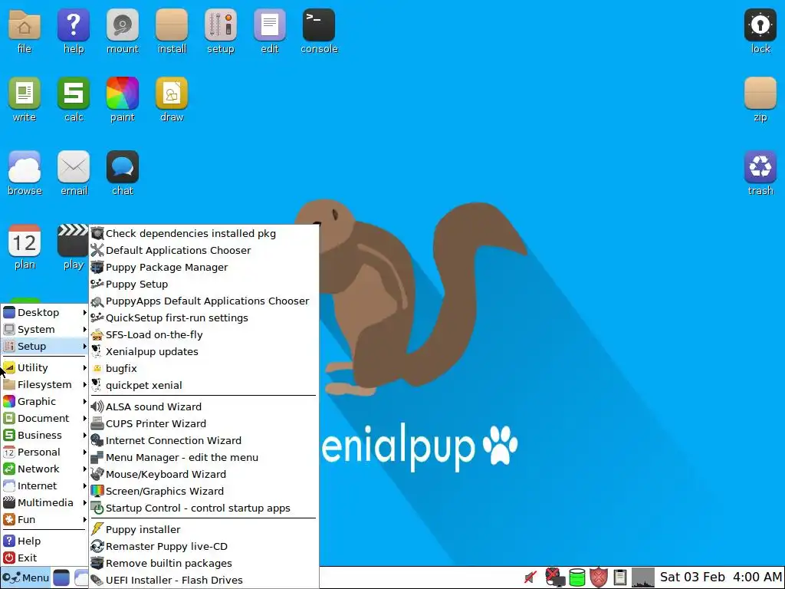The width and height of the screenshot is (785, 589).
Task: Launch Screen/Graphics Wizard
Action: [204, 492]
